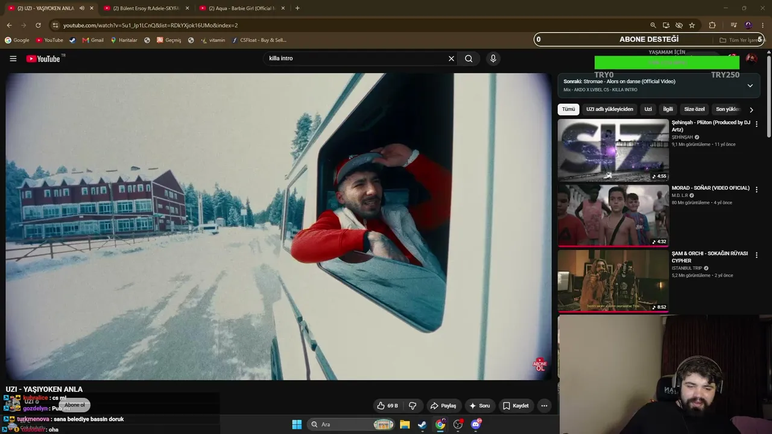Open the media controls toolbar icon
Image resolution: width=772 pixels, height=434 pixels.
coord(733,25)
